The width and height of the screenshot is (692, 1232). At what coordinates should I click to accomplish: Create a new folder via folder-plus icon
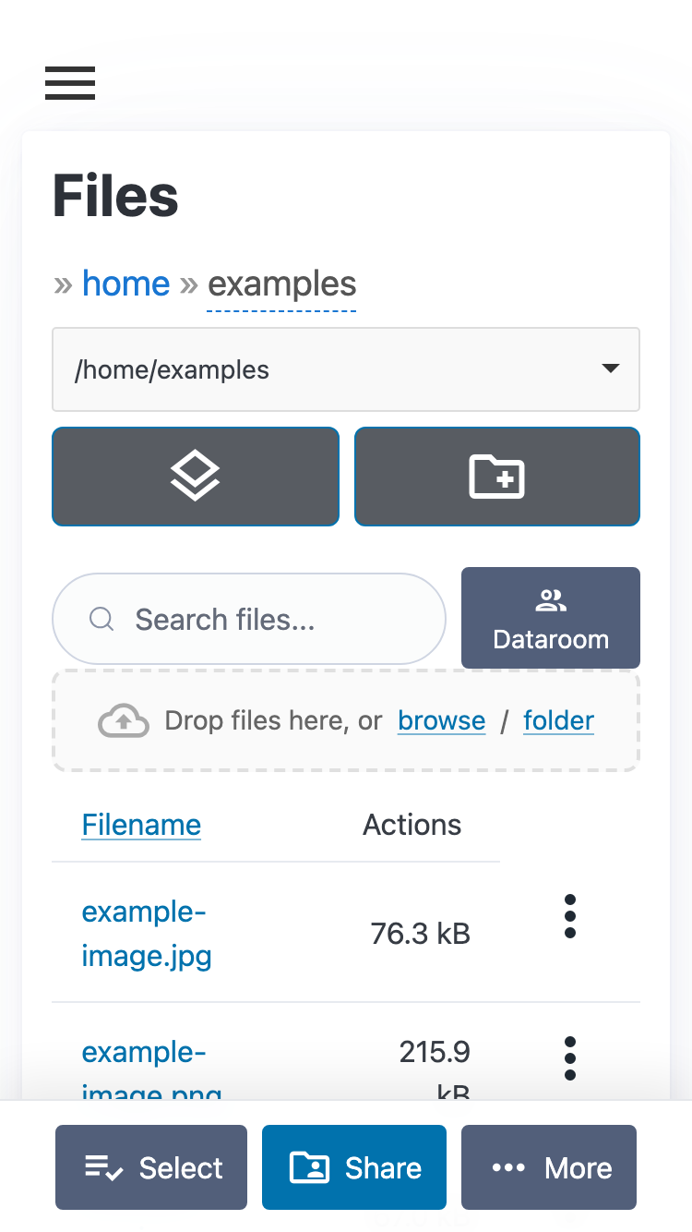click(x=496, y=476)
